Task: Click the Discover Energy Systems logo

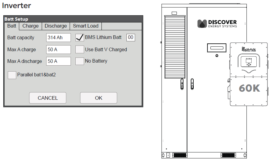Action: pyautogui.click(x=217, y=24)
